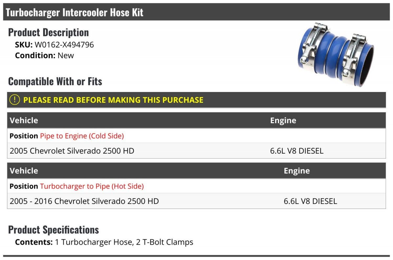Select the 2005 - 2016 Chevrolet Silverado row

click(x=196, y=201)
